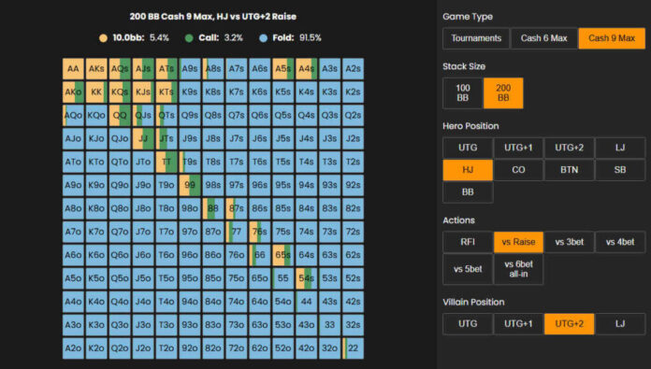
Task: Choose LJ as hero position
Action: pyautogui.click(x=620, y=148)
